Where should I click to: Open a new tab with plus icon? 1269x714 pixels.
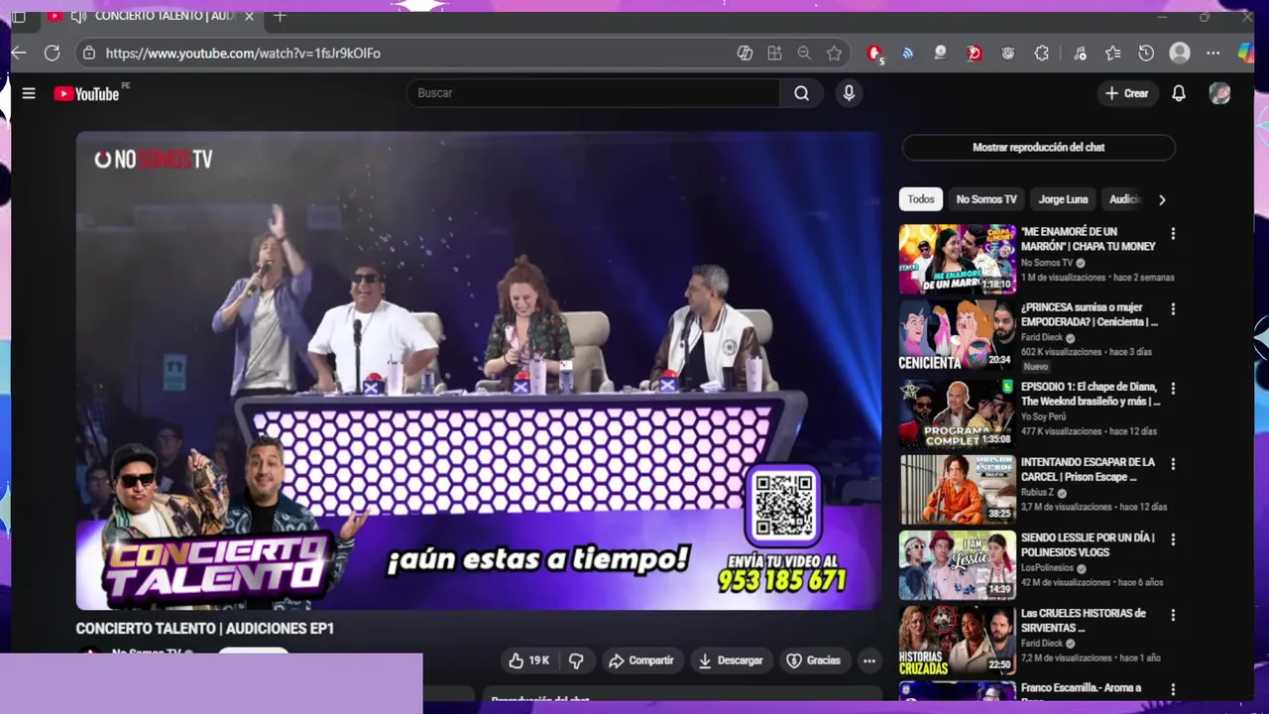point(280,16)
